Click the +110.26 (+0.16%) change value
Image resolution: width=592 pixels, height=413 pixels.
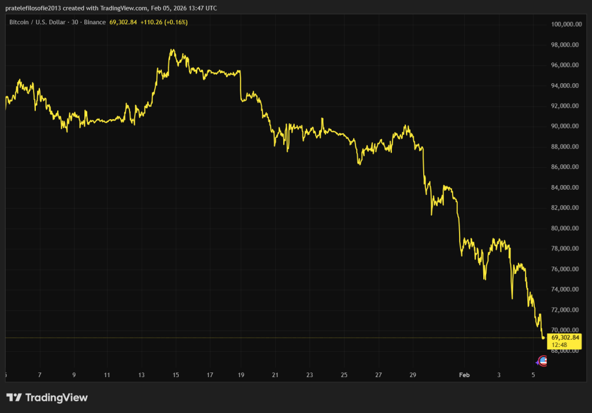[164, 22]
